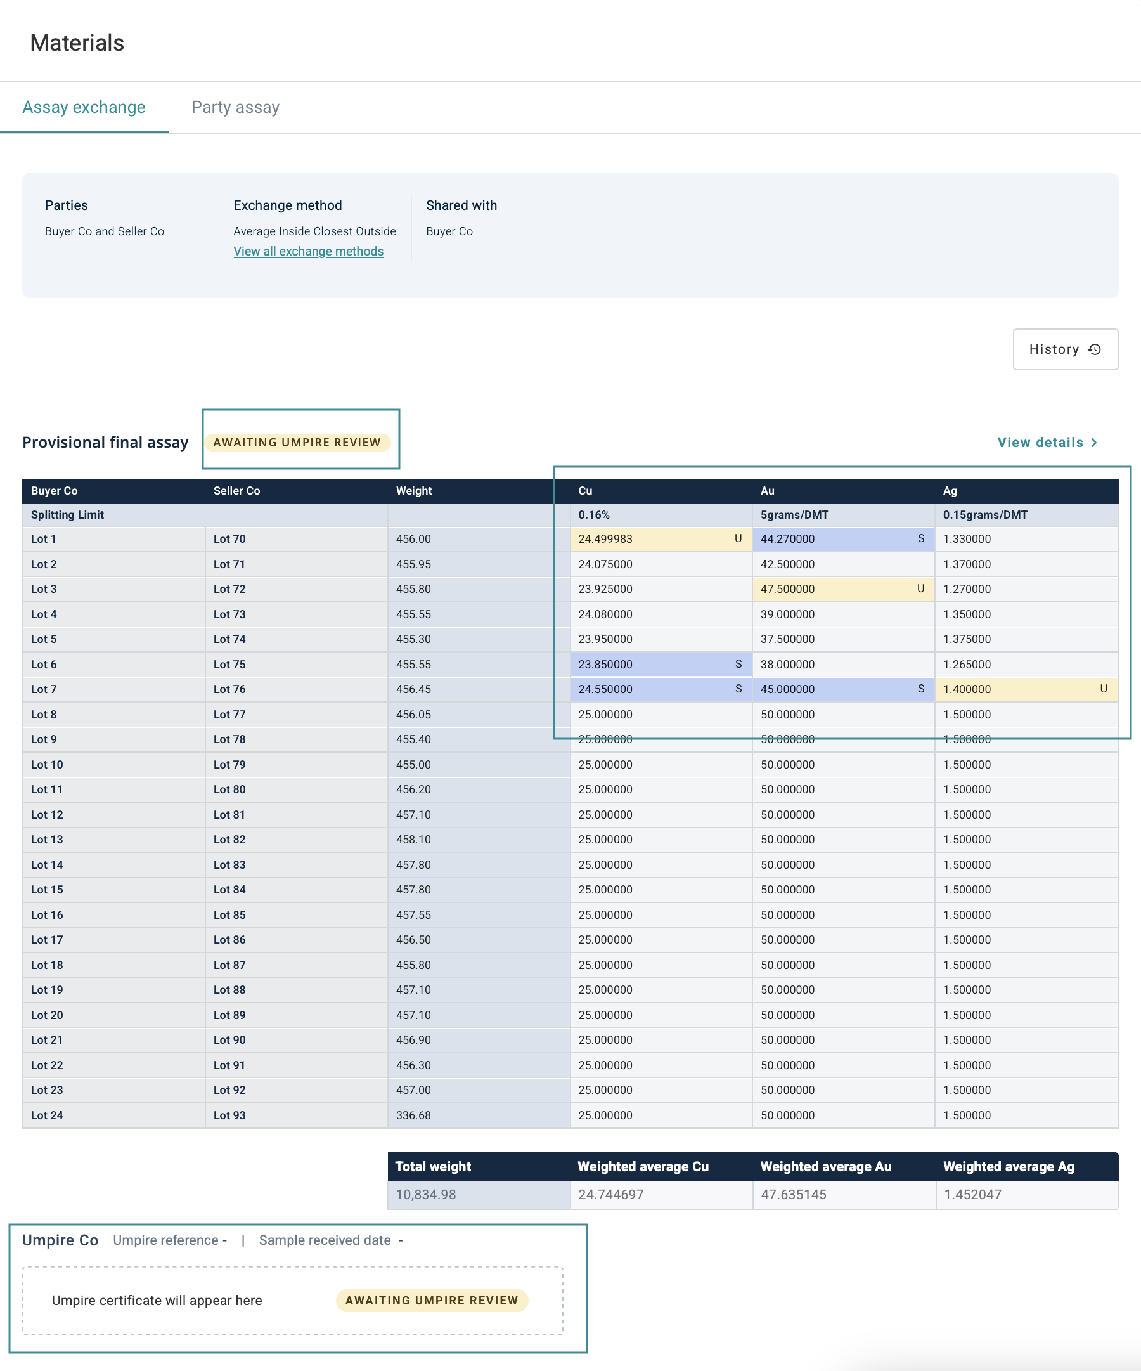Click the View details chevron arrow
This screenshot has width=1141, height=1371.
(1094, 443)
